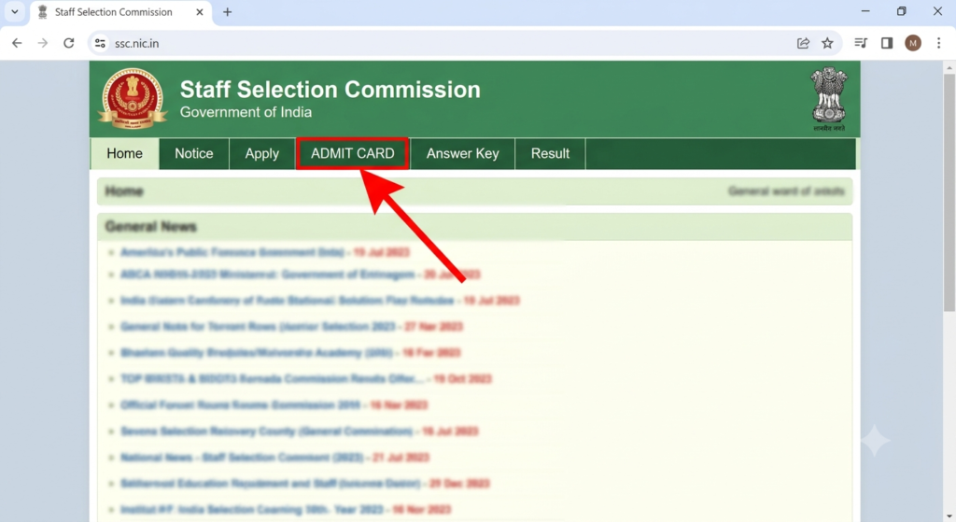Expand the tab search dropdown
Viewport: 956px width, 522px height.
coord(15,11)
